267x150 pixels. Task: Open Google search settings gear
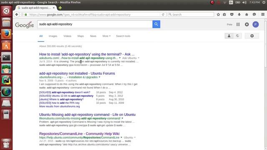(x=252, y=36)
